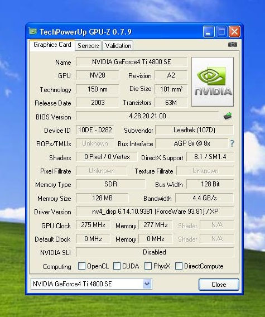Check the DirectCompute box
This screenshot has height=317, width=265.
179,266
